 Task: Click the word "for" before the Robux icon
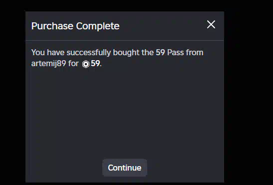click(73, 63)
